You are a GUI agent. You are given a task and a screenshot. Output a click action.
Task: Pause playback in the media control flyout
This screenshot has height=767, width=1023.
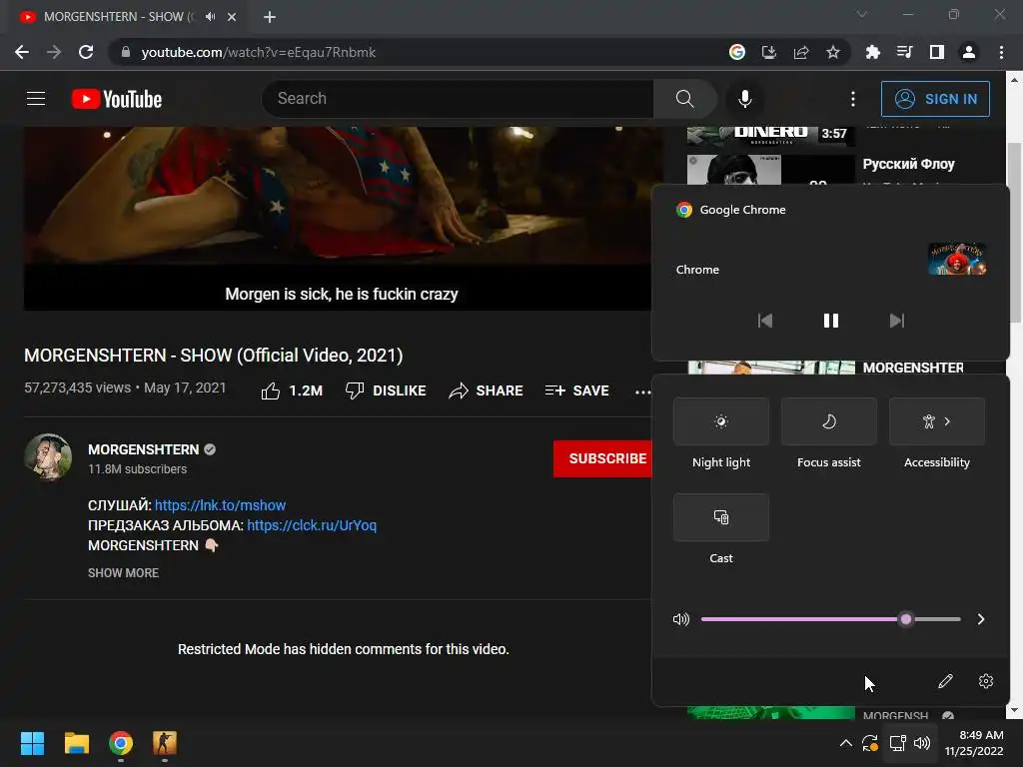(830, 321)
